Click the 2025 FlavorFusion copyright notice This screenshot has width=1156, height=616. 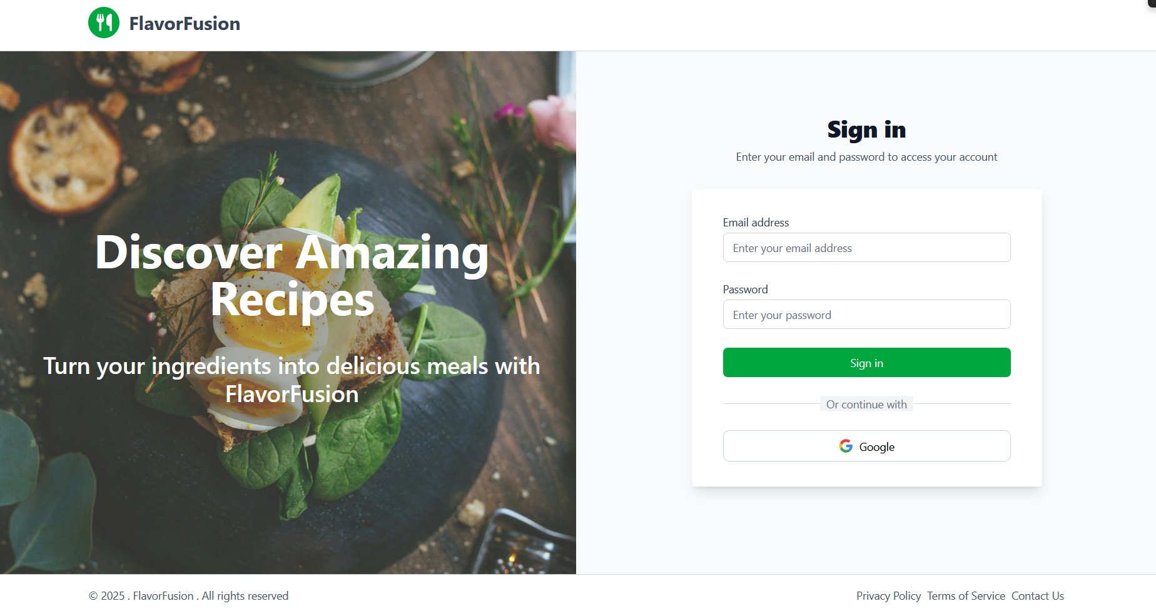188,596
